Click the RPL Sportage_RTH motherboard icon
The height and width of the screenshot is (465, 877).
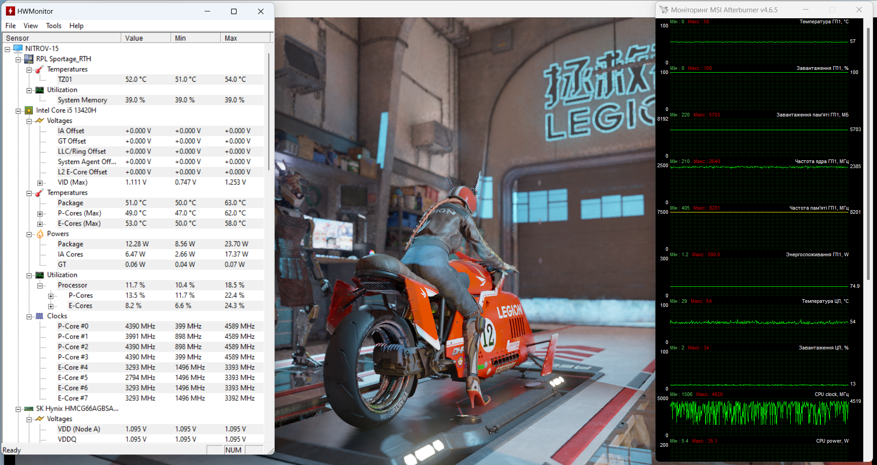click(29, 59)
